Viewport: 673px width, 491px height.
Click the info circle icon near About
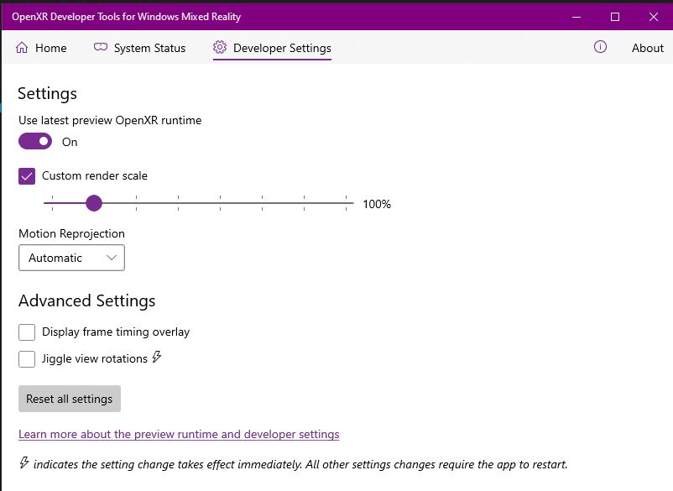click(x=600, y=47)
